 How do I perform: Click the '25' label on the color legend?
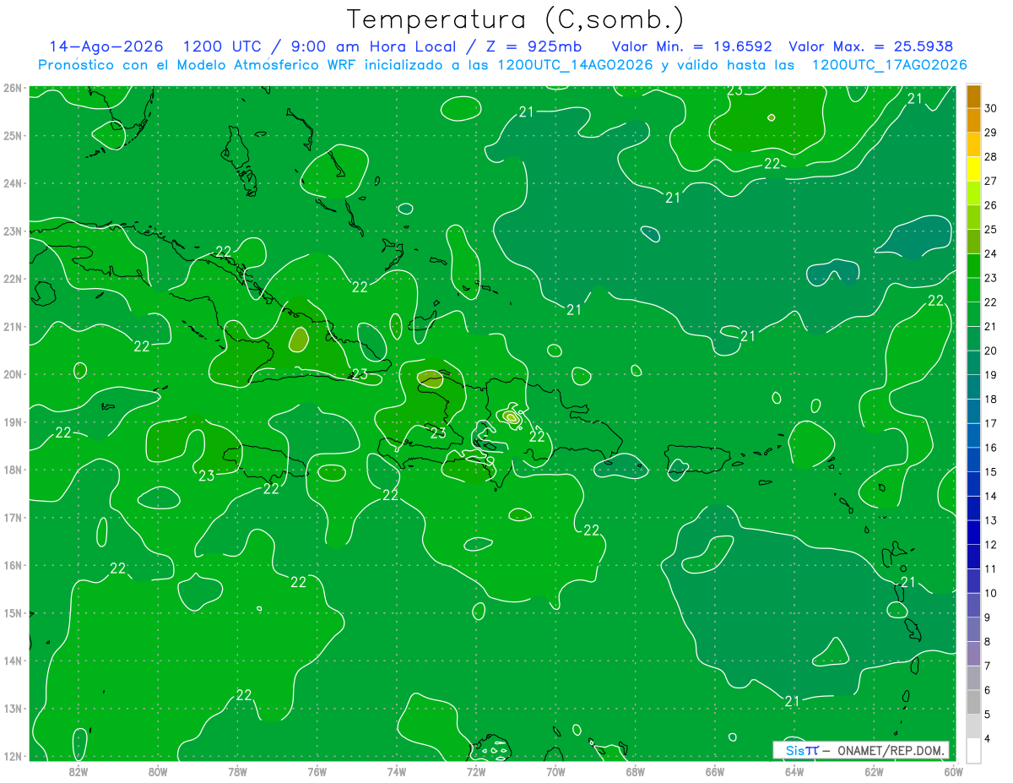991,229
